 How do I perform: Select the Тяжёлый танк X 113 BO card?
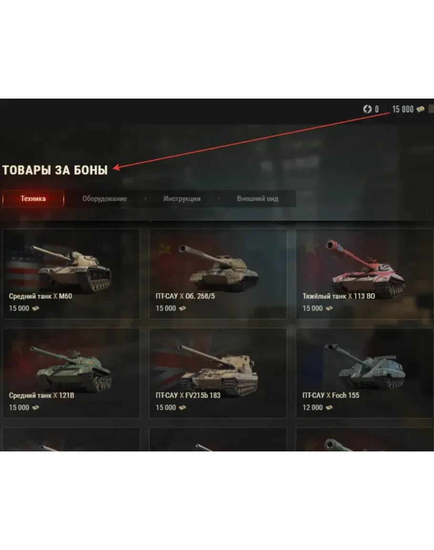365,274
